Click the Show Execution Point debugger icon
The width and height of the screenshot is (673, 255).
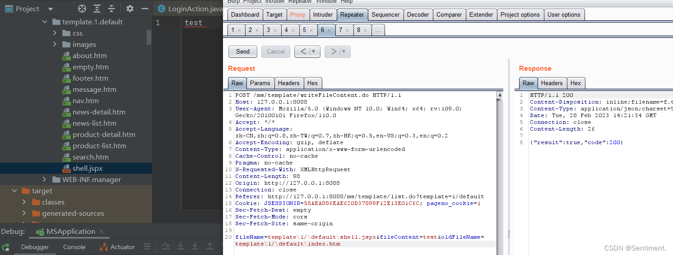[166, 246]
